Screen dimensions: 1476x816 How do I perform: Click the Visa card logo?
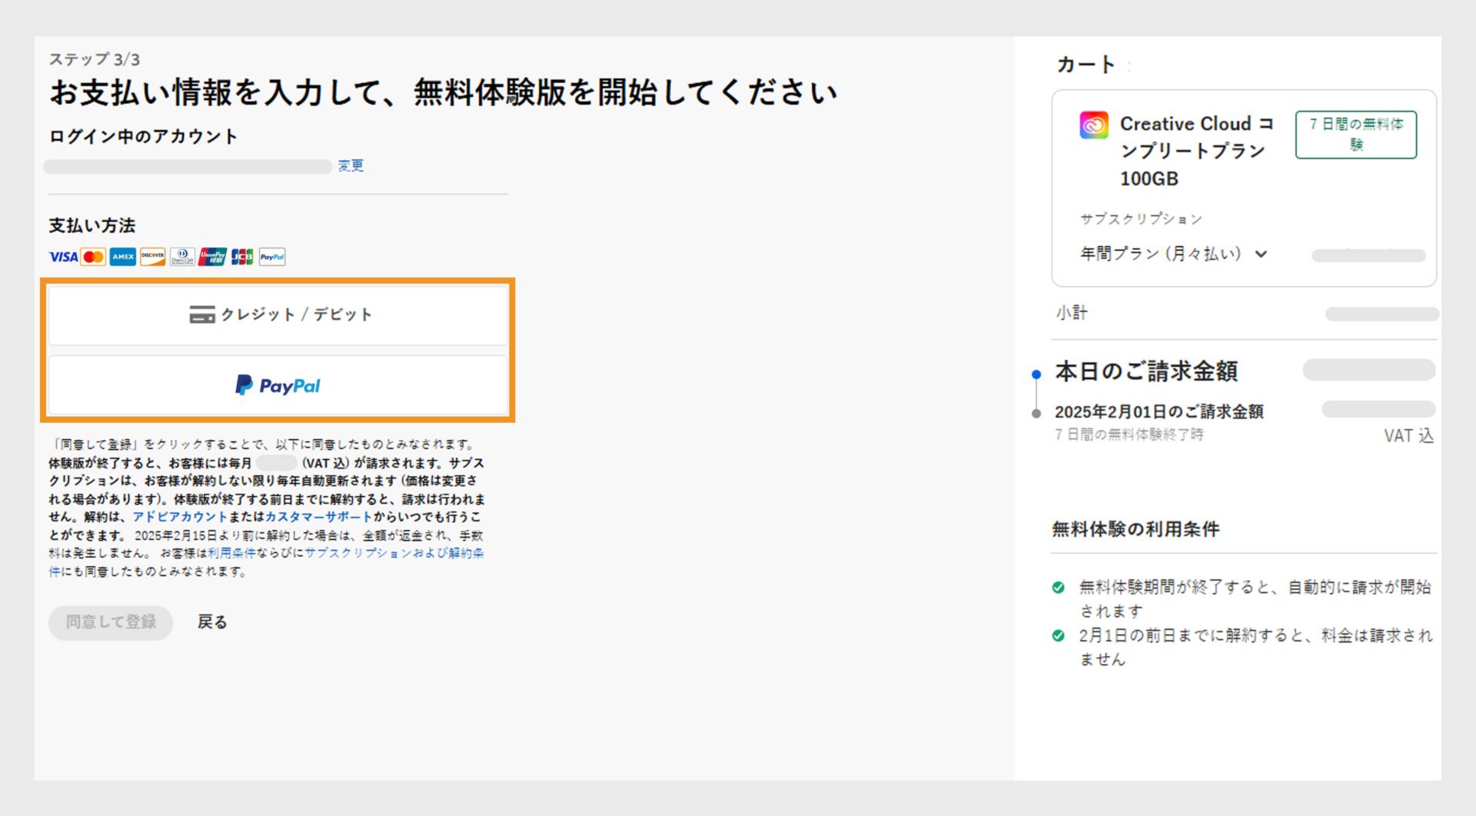pos(63,257)
